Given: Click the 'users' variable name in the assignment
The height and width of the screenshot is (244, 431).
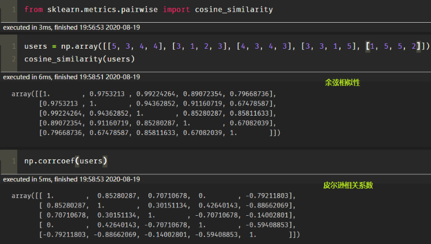Looking at the screenshot, I should tap(35, 46).
